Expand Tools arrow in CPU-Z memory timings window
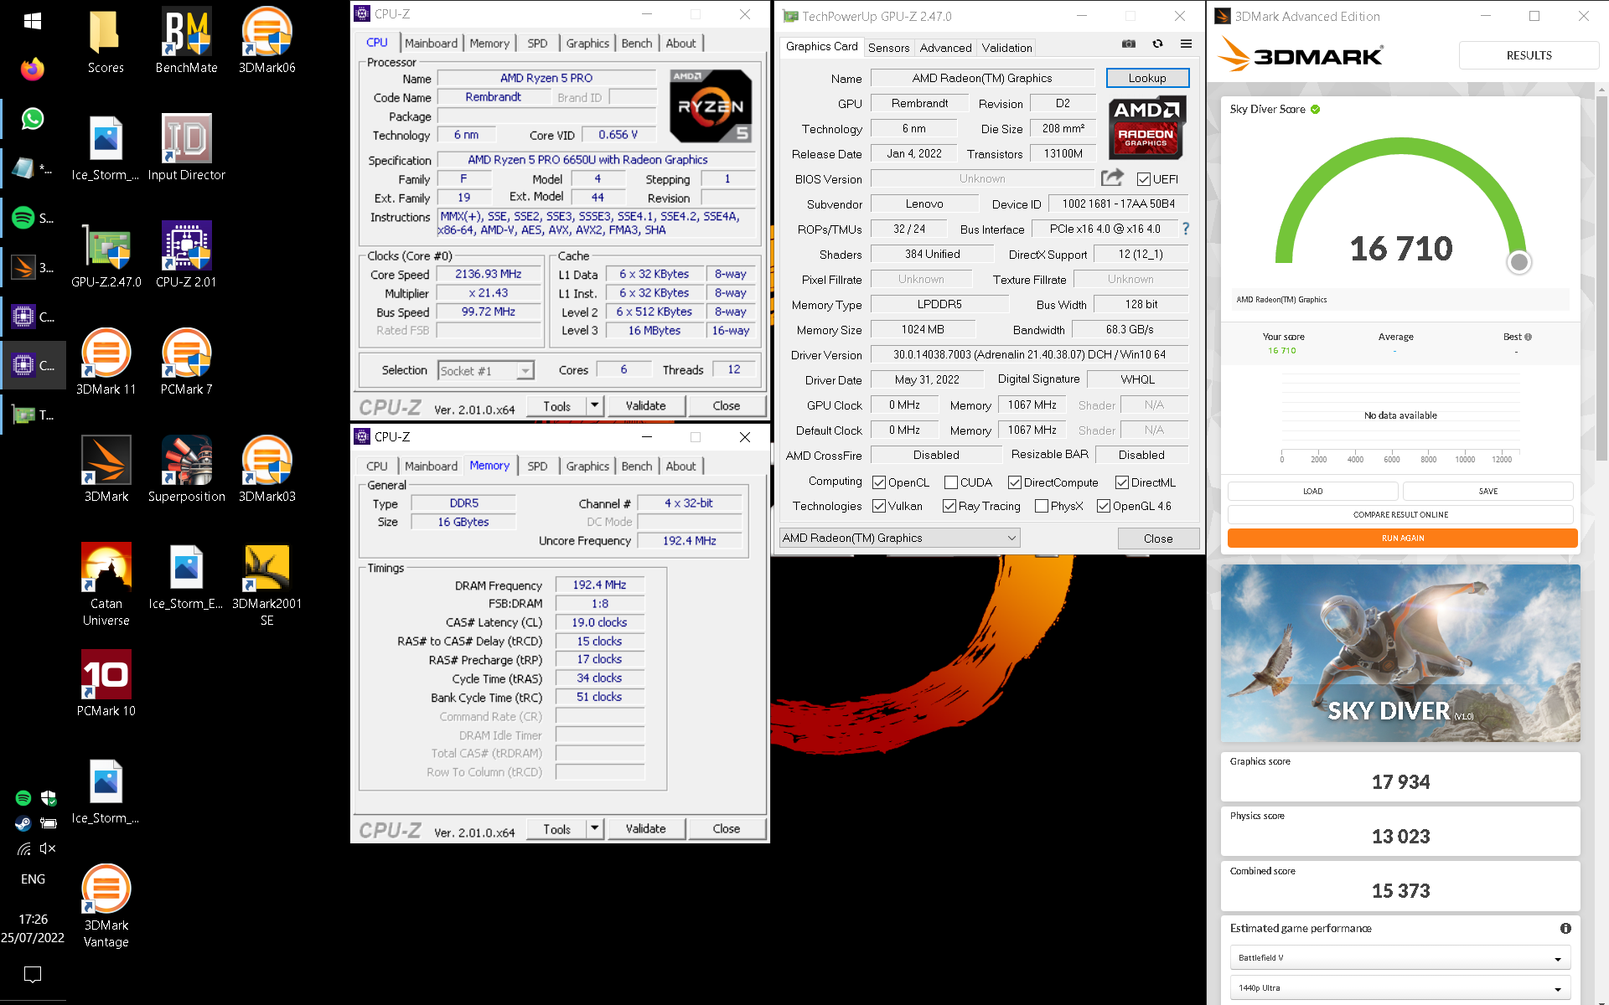This screenshot has width=1609, height=1005. [x=594, y=828]
